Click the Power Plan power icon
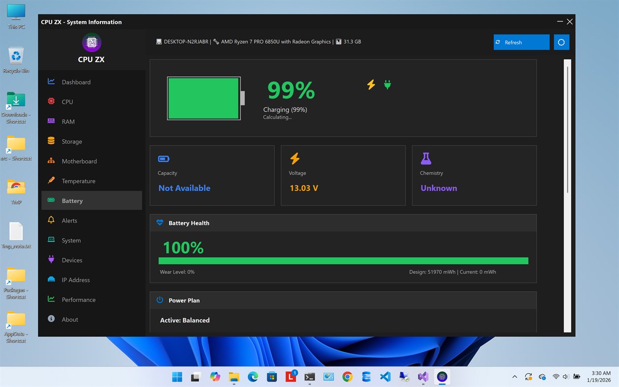 (159, 300)
